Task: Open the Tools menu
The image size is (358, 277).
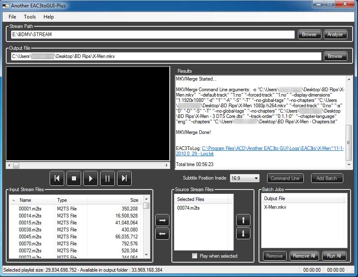Action: [x=30, y=17]
